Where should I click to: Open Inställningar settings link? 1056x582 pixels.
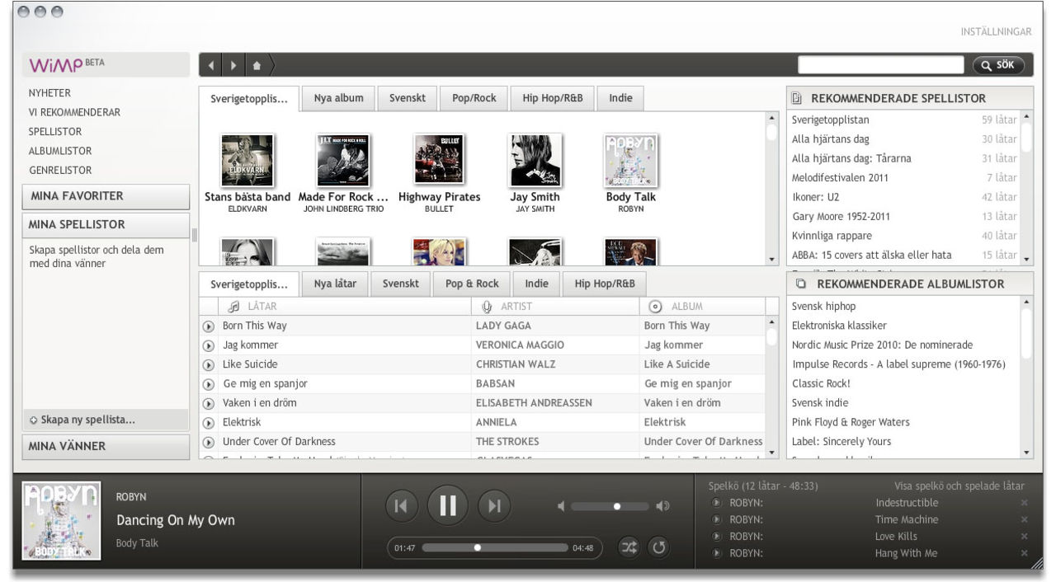(x=996, y=32)
